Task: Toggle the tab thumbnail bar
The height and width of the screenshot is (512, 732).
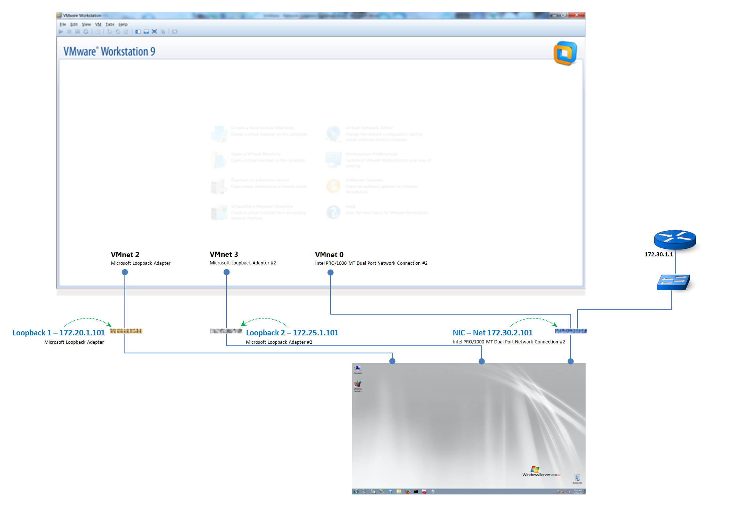Action: (146, 32)
